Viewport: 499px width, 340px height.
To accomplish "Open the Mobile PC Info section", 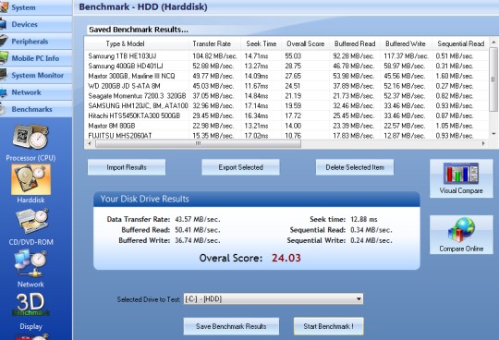I will 36,58.
